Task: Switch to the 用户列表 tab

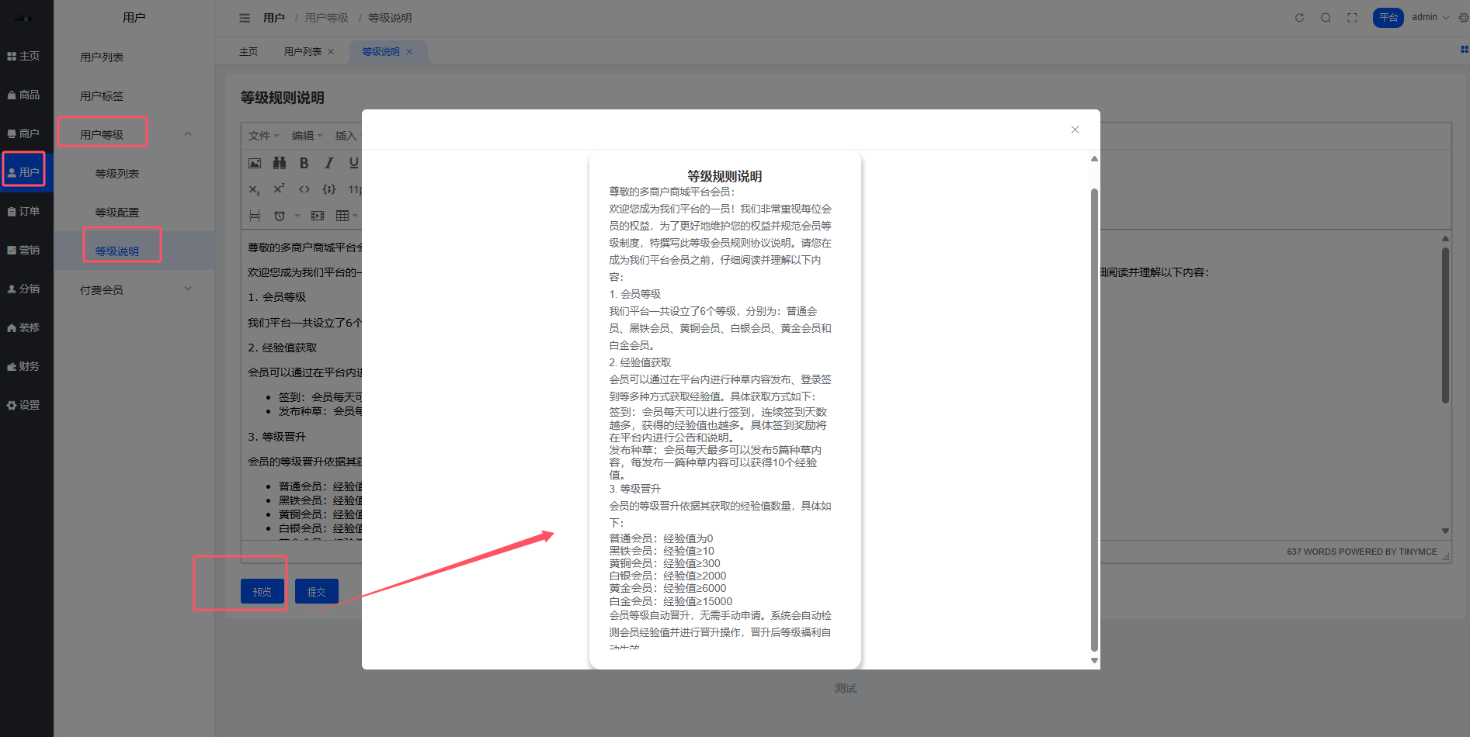Action: click(303, 52)
